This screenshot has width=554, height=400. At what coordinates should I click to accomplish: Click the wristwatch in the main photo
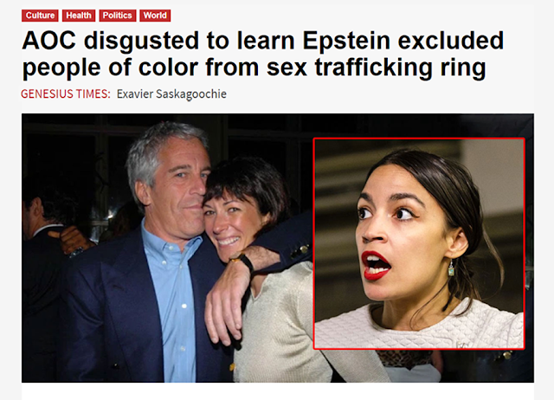point(243,261)
